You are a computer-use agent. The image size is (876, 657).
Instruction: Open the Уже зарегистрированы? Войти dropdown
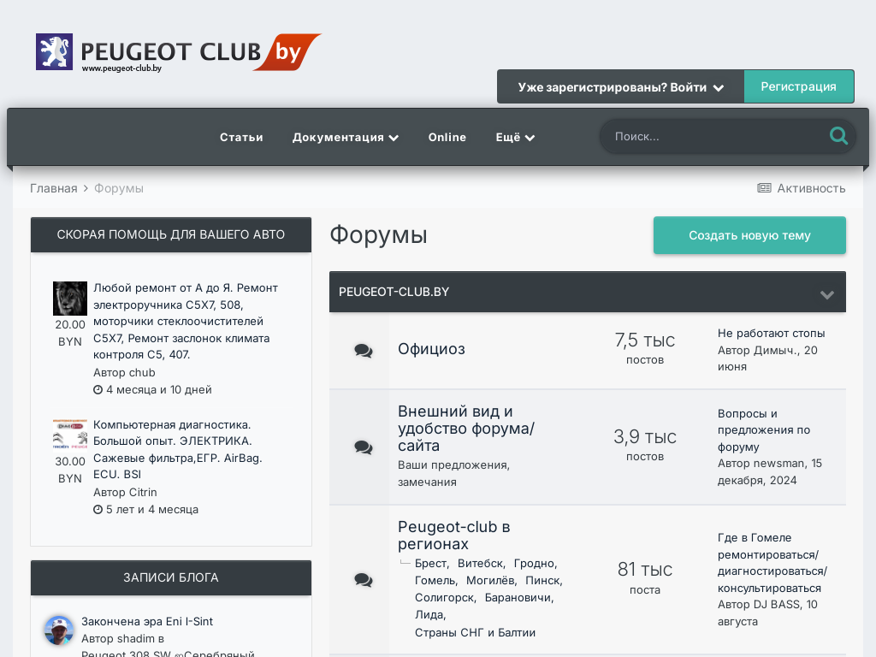point(620,87)
